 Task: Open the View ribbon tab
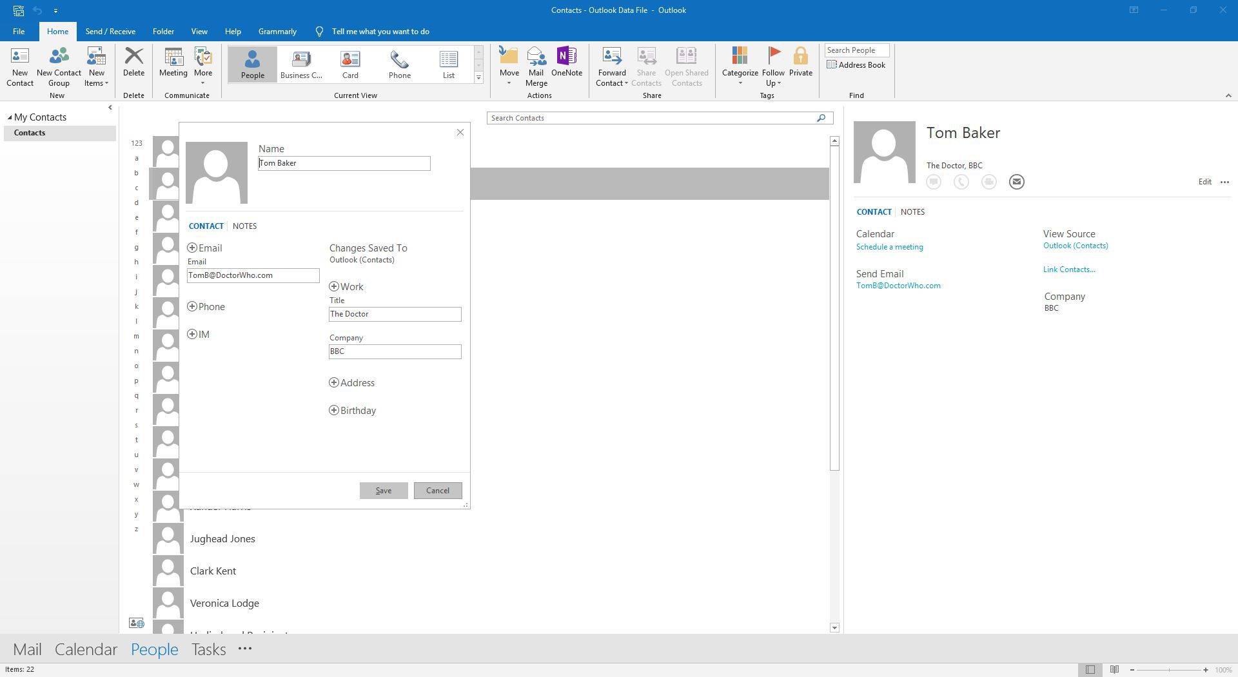199,31
